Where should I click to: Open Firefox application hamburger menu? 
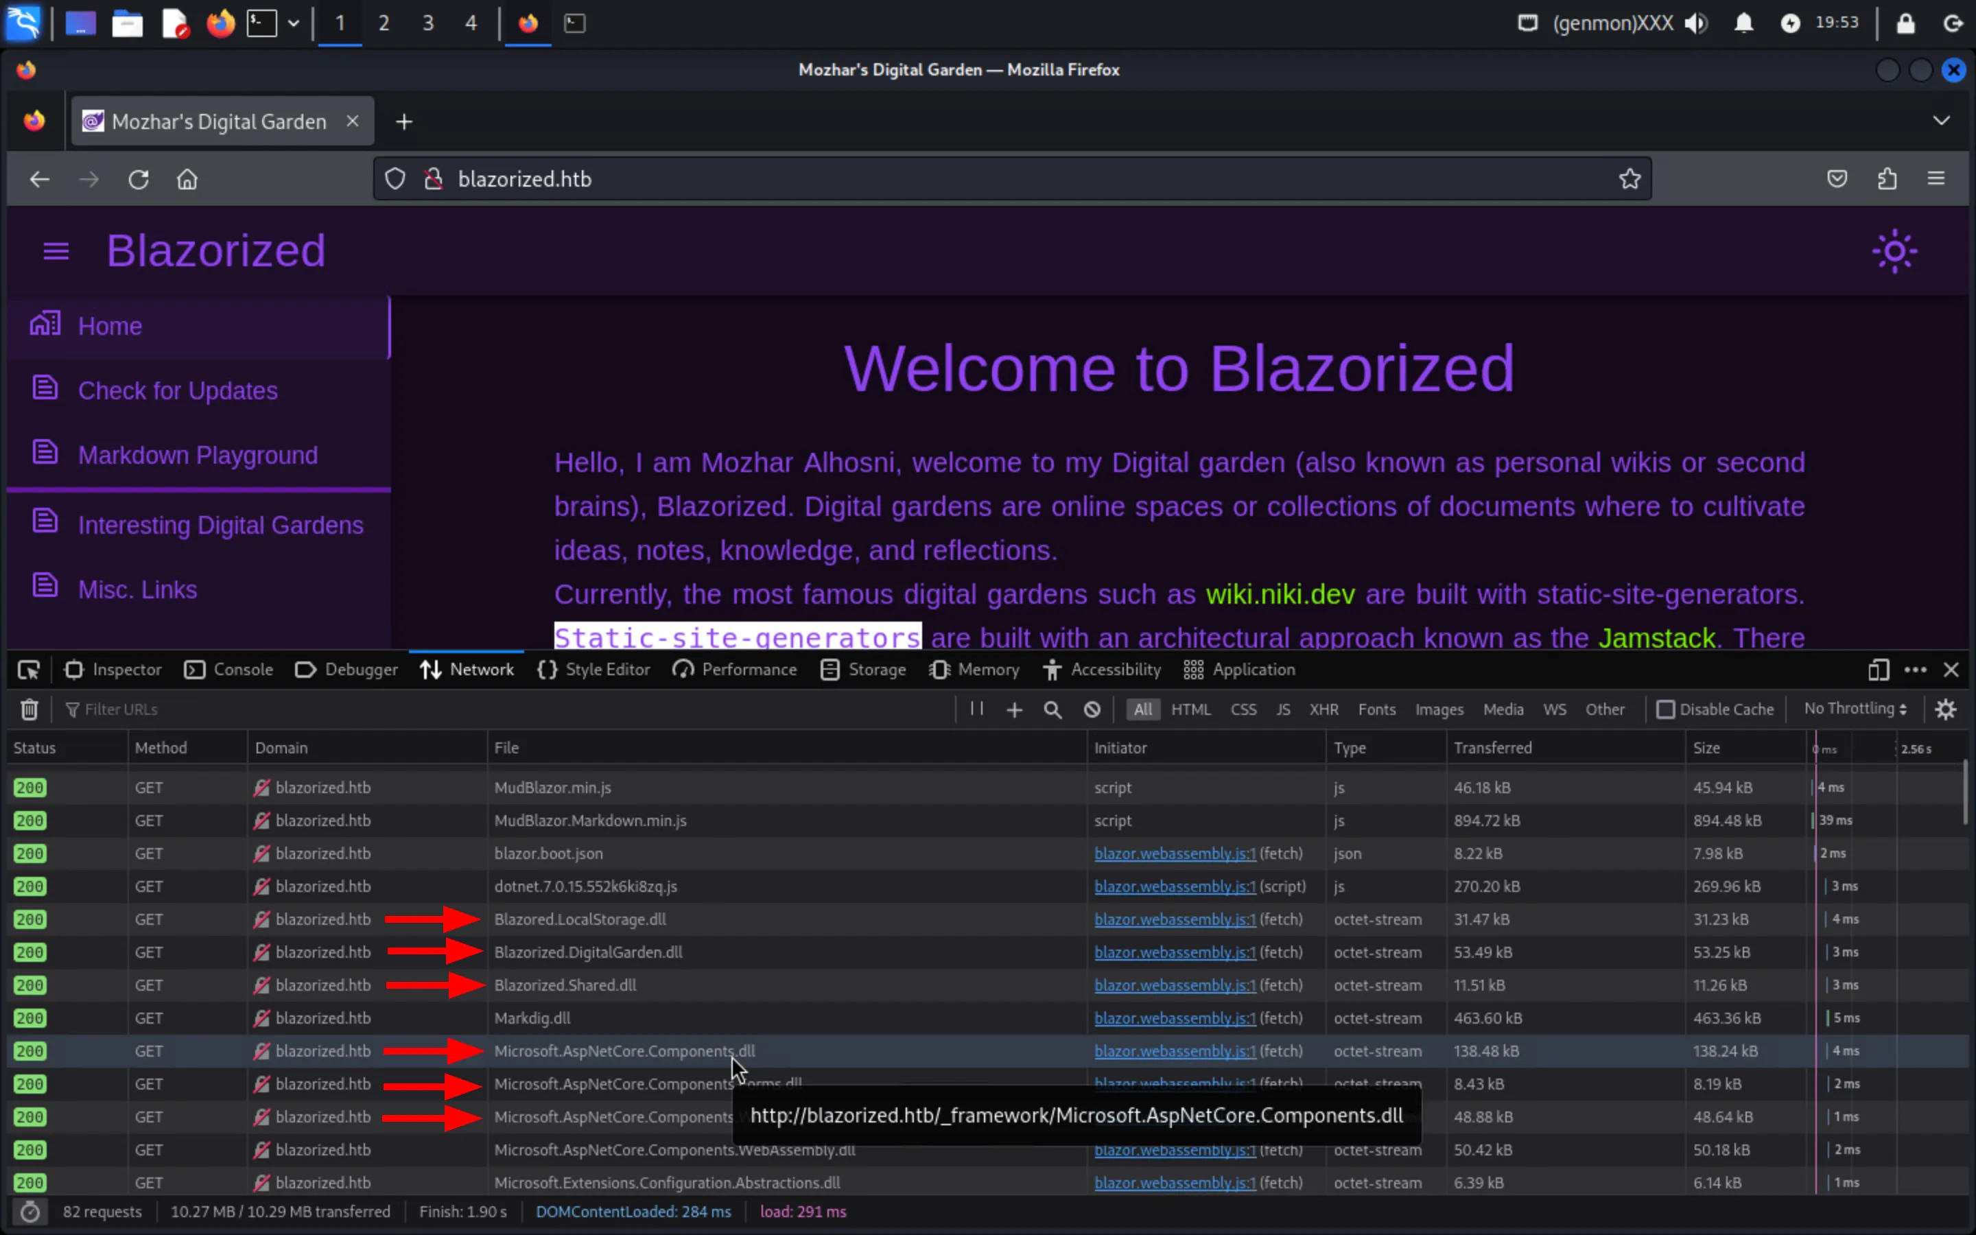[1936, 178]
